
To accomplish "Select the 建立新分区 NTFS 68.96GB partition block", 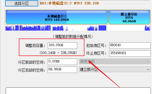I will [x=129, y=17].
